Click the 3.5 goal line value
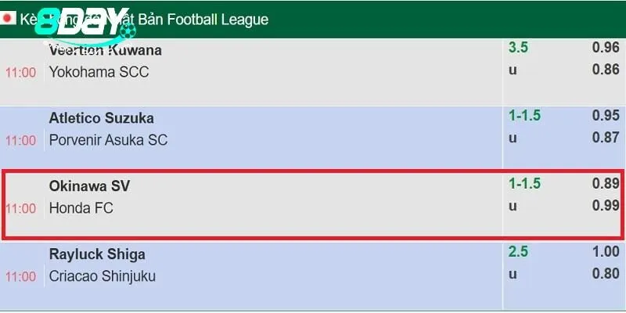This screenshot has width=626, height=313. coord(518,48)
